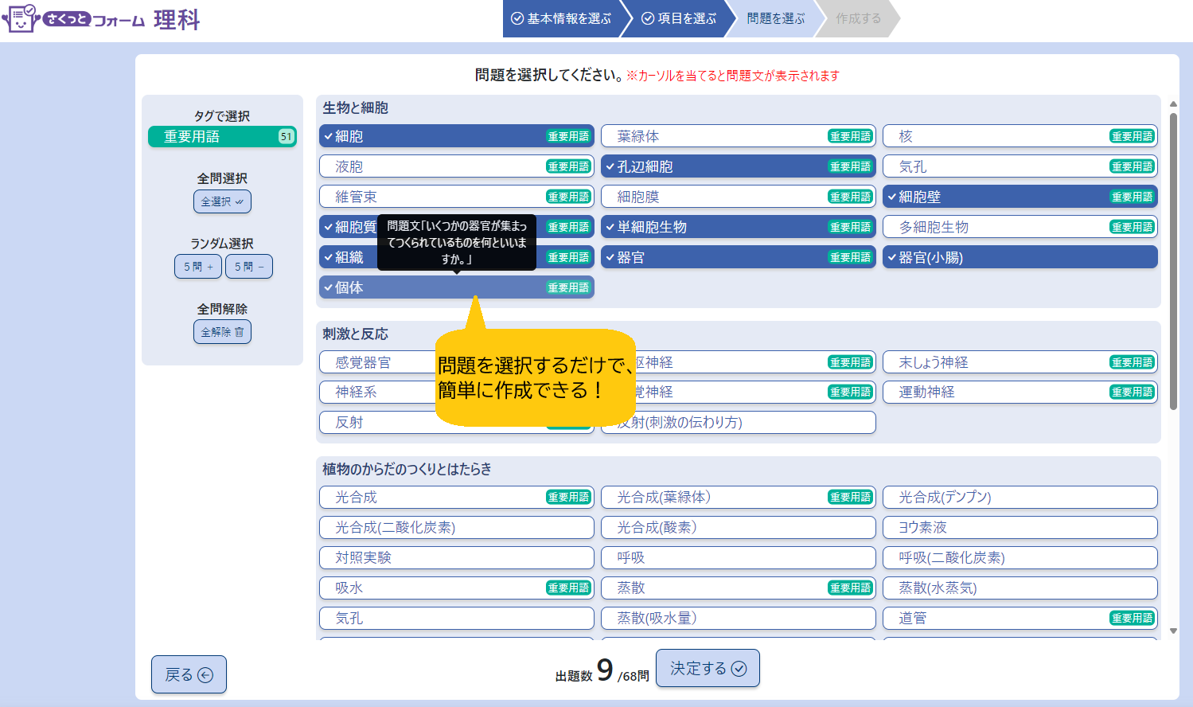Deselect the 細胞 question
This screenshot has width=1193, height=707.
click(430, 137)
